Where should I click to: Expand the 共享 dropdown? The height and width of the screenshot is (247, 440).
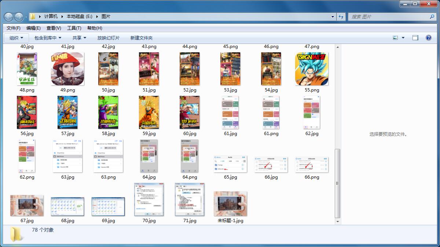(x=79, y=37)
